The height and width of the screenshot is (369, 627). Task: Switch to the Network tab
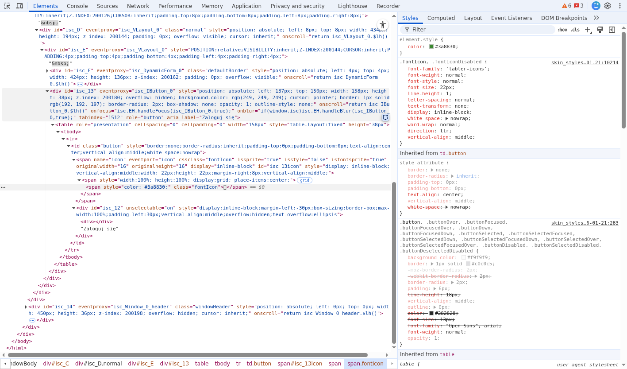point(138,6)
